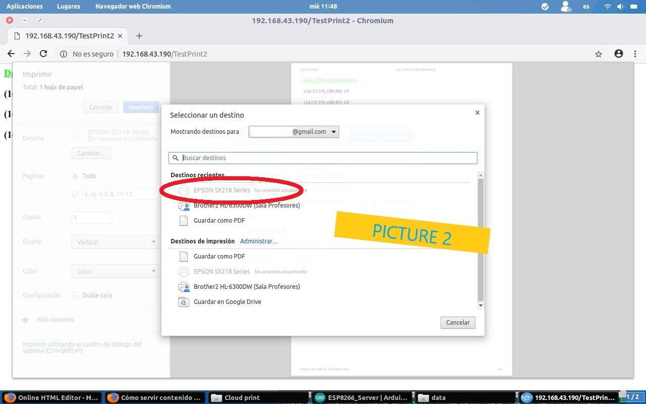Viewport: 646px width, 404px height.
Task: Open the user accessibility icon in top panel
Action: tap(566, 7)
